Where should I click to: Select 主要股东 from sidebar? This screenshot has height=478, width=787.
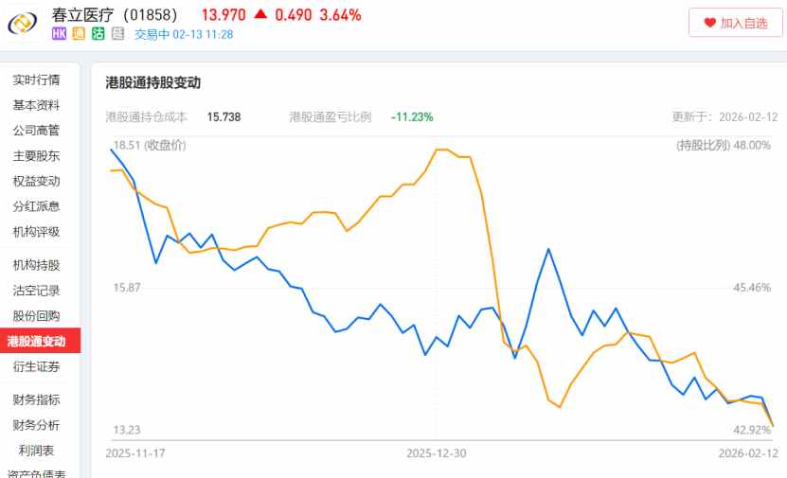point(36,156)
